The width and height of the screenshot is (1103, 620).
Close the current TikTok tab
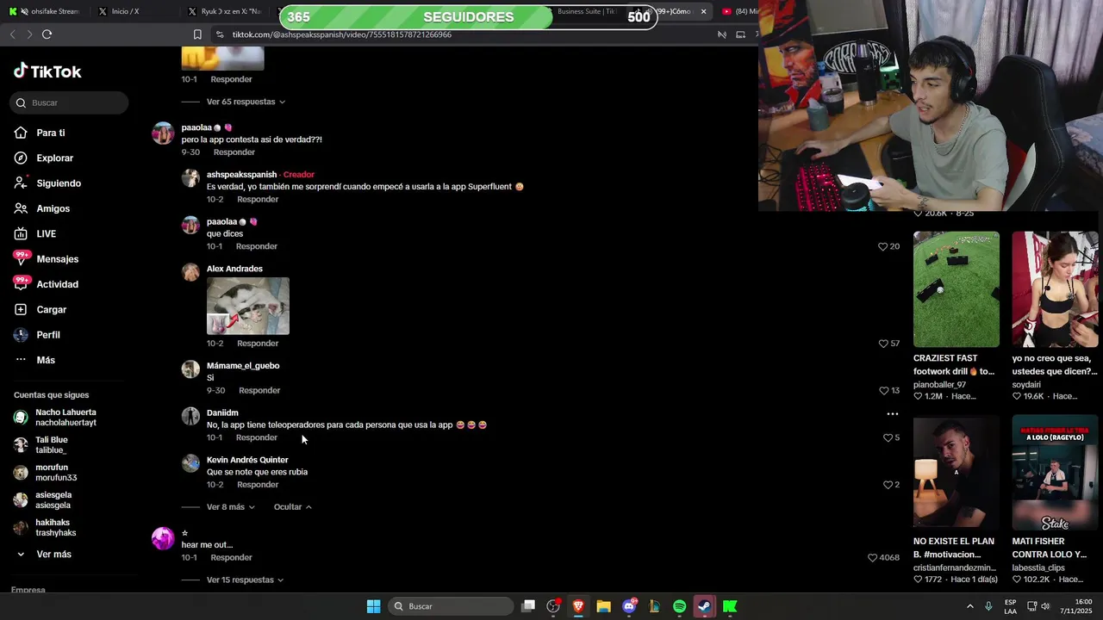703,11
